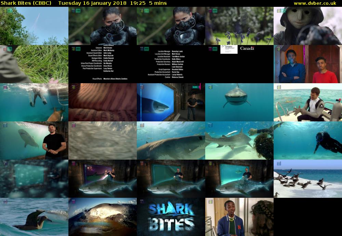
Task: Select the scuba diver underwater thumbnail
Action: [307, 141]
